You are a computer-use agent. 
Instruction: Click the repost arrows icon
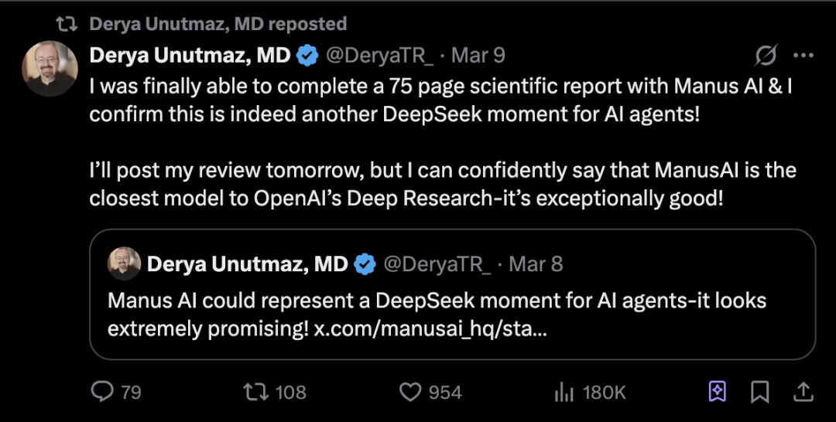(x=255, y=393)
